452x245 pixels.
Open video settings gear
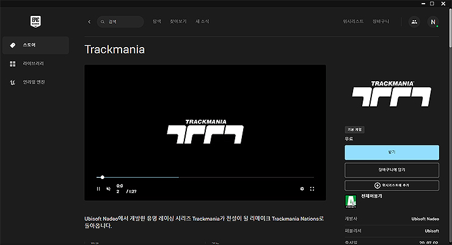tap(302, 189)
